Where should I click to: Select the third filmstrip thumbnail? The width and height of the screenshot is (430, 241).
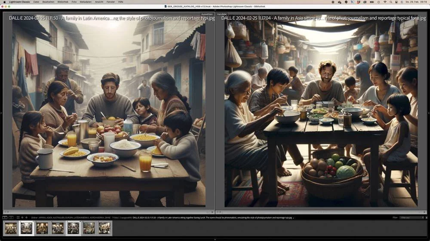42,228
